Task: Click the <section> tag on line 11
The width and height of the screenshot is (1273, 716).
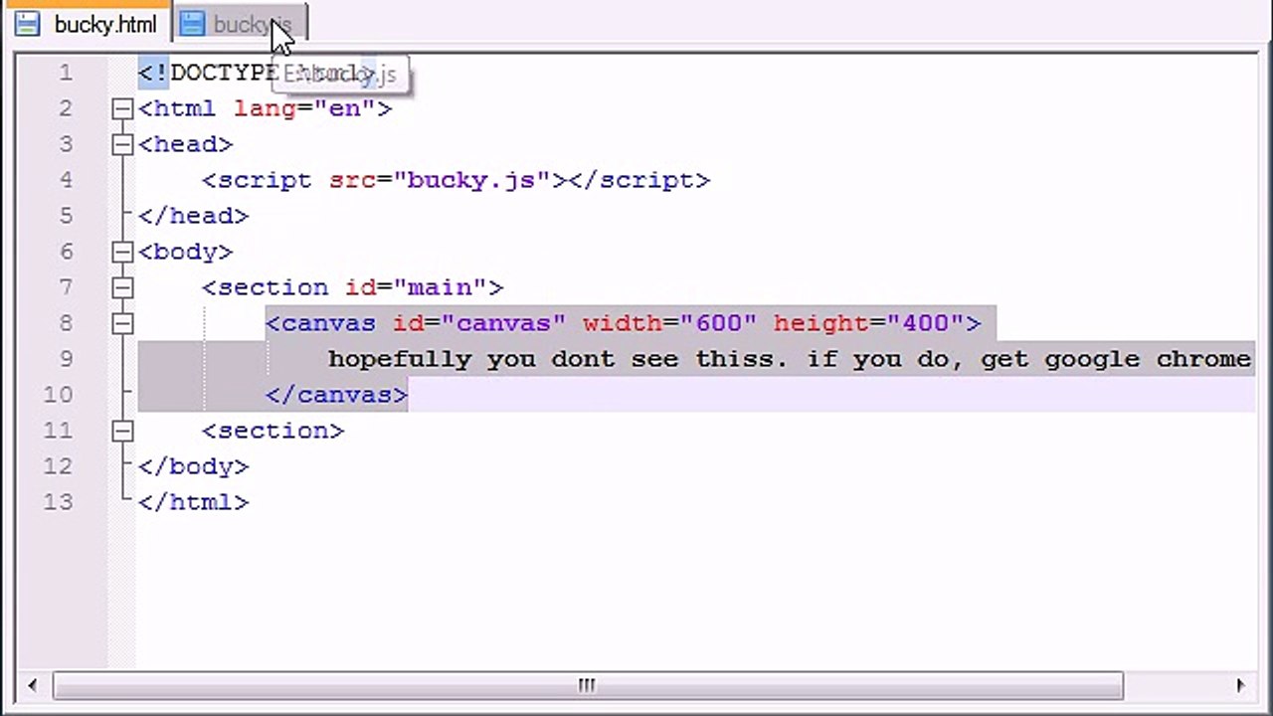Action: [x=273, y=431]
